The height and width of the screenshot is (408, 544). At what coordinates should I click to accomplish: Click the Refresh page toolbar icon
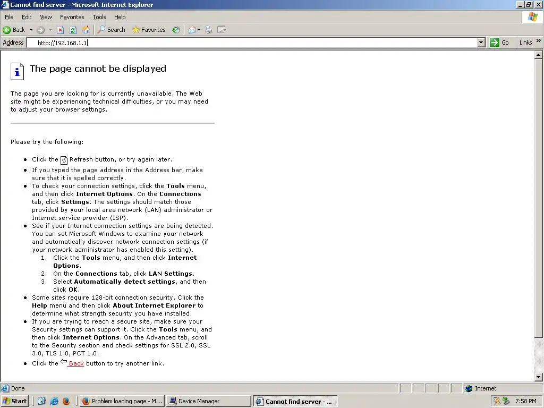73,30
